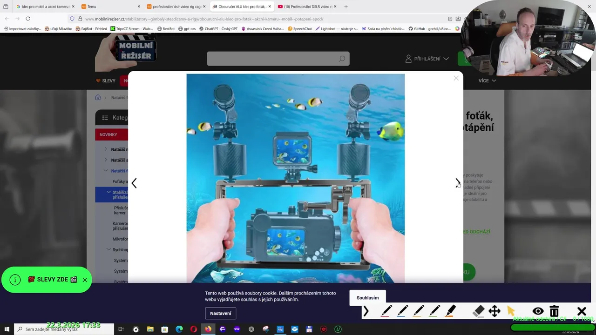The image size is (596, 335).
Task: Click the info icon on SLEVY ZDE badge
Action: 15,280
